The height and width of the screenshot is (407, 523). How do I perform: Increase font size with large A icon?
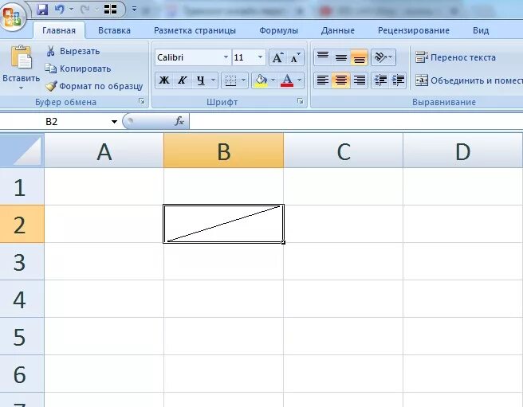pyautogui.click(x=277, y=57)
